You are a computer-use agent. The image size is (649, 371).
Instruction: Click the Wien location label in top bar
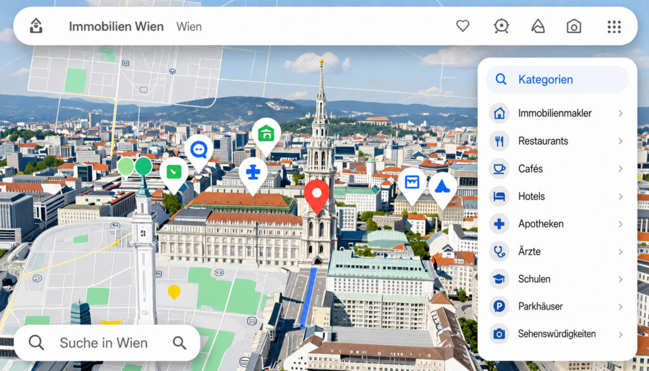coord(189,27)
